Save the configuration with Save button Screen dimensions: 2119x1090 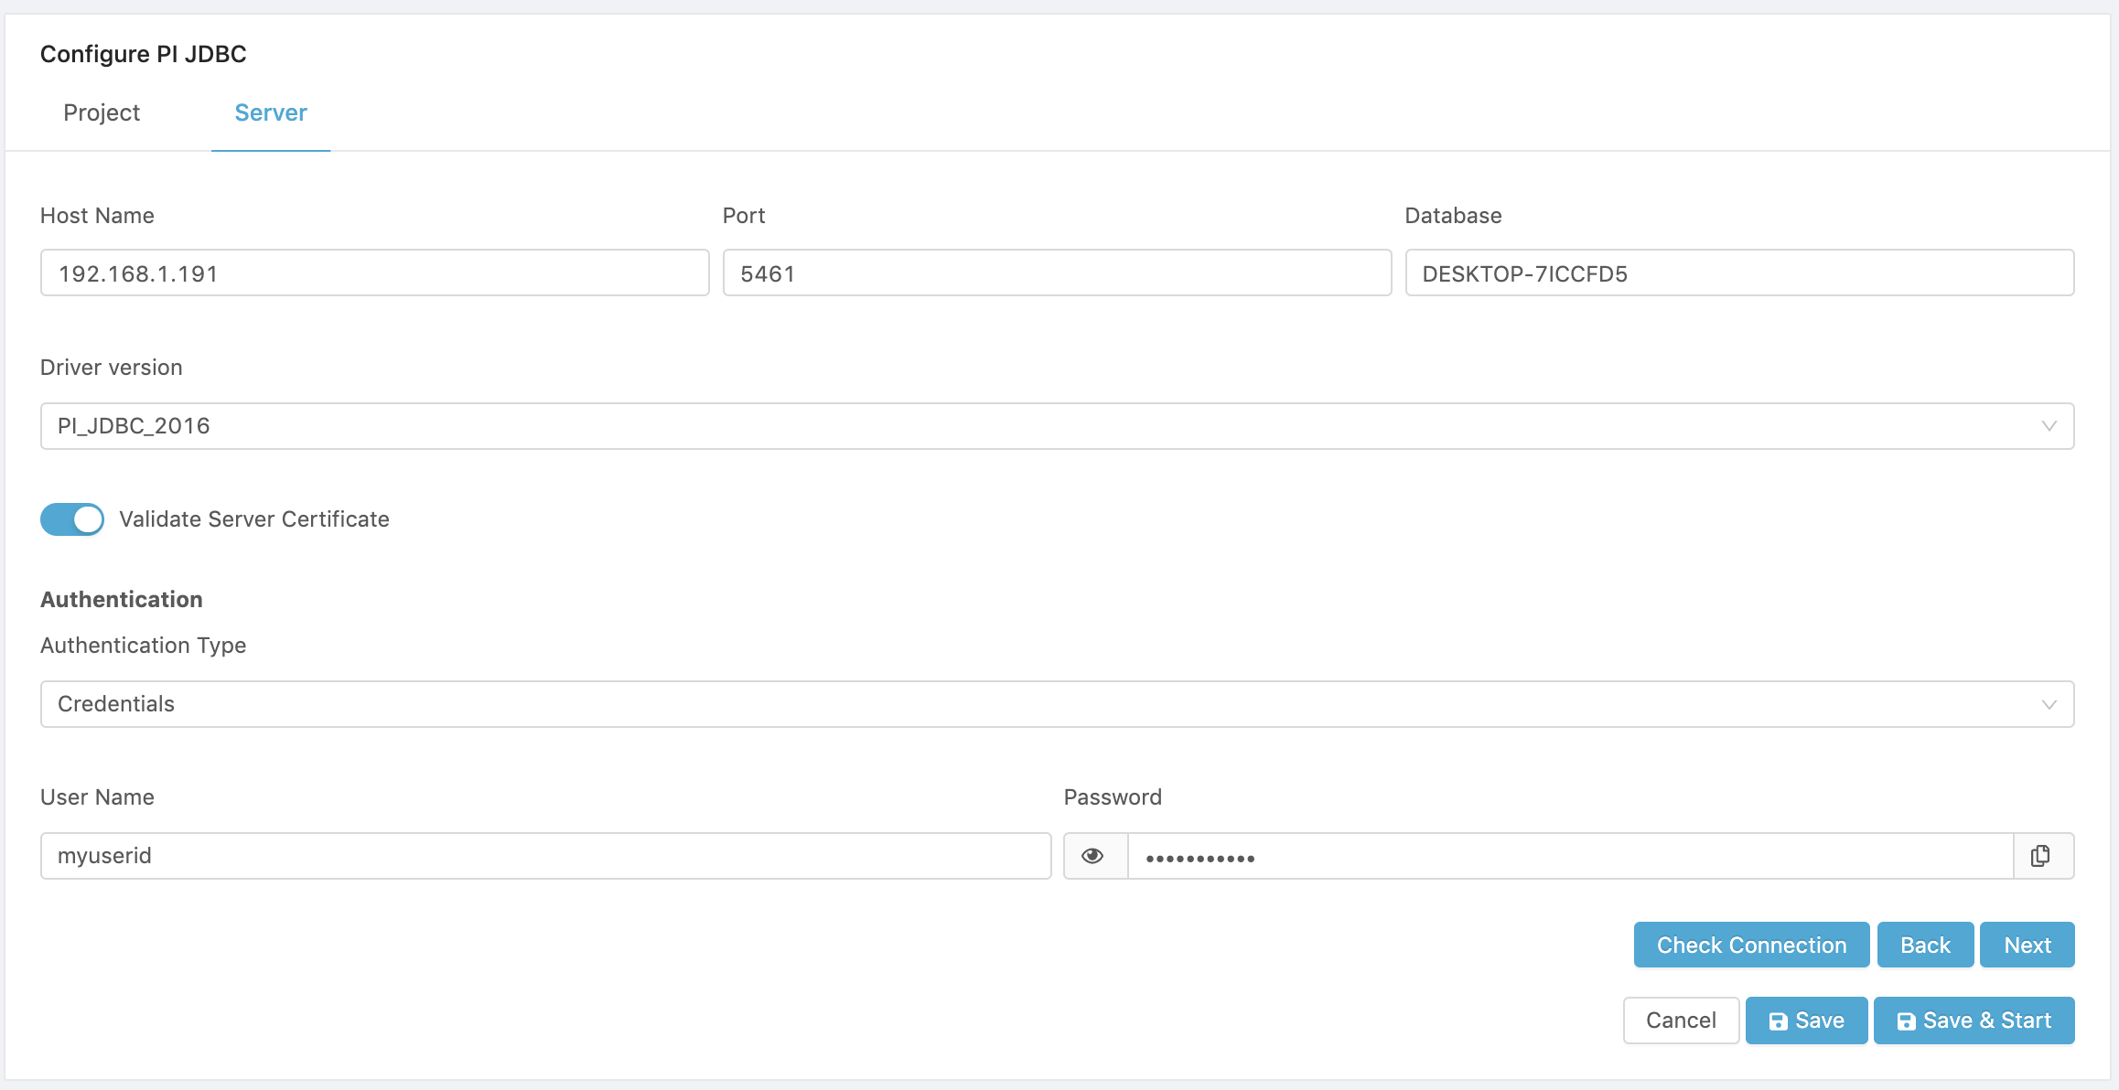point(1806,1021)
